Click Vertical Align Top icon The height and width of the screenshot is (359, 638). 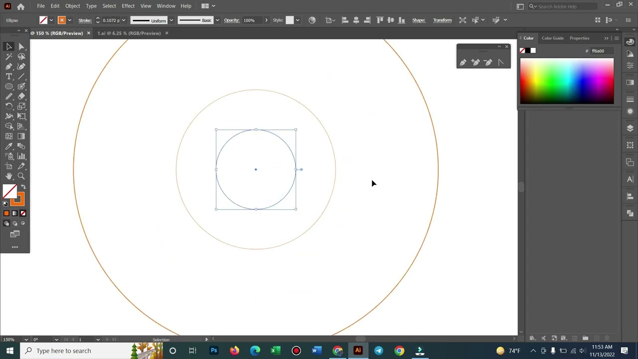tap(380, 20)
